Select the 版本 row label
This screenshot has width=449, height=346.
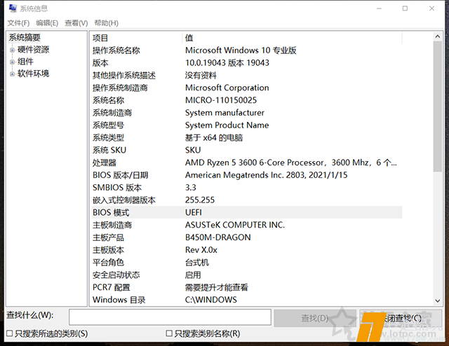click(100, 63)
